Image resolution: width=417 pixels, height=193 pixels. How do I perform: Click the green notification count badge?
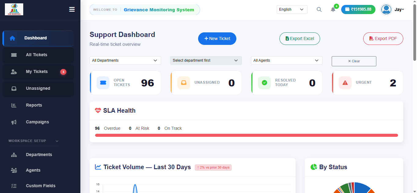click(336, 6)
